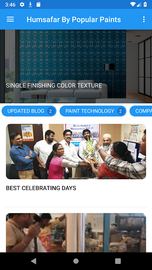The height and width of the screenshot is (270, 152).
Task: Select the PAINT TECHNOLOGY category chip
Action: pyautogui.click(x=93, y=111)
